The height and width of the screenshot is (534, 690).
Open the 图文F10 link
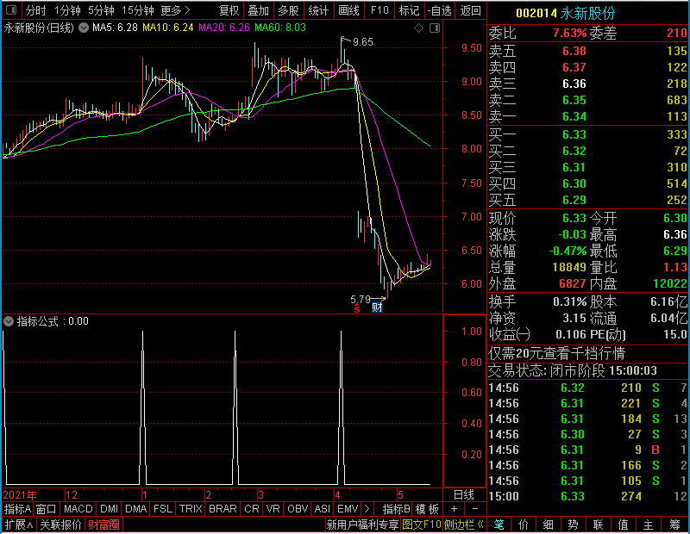point(422,525)
